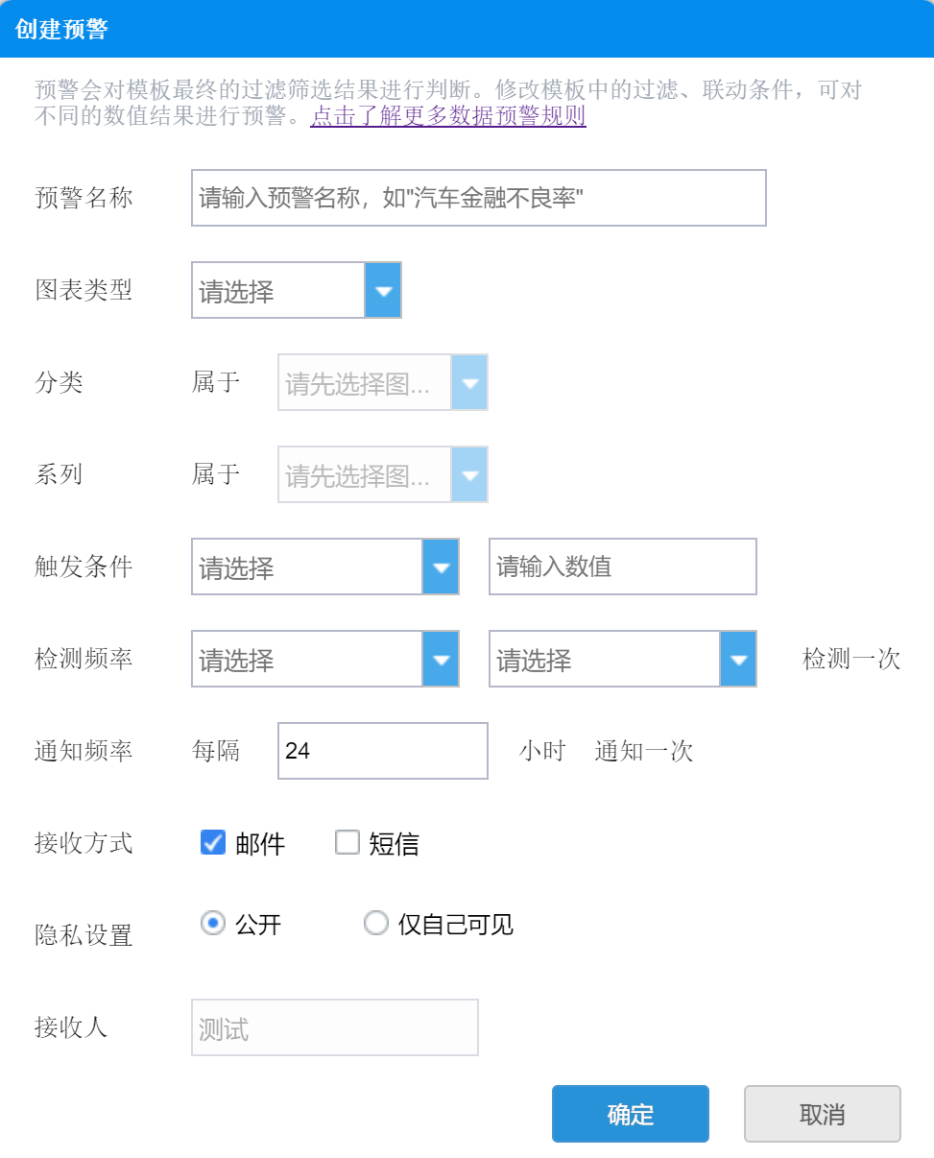Click the 图表类型 请选择 select box

click(278, 290)
